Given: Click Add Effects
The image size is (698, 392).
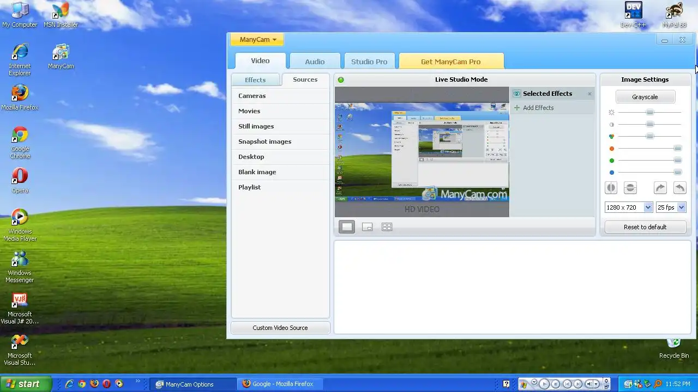Looking at the screenshot, I should (534, 108).
